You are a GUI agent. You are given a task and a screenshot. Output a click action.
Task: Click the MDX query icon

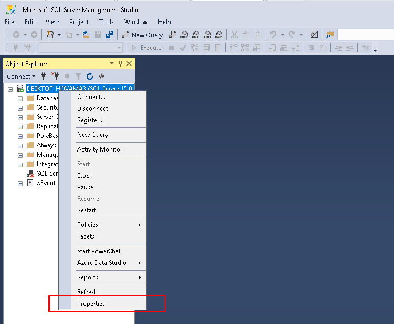coord(184,35)
